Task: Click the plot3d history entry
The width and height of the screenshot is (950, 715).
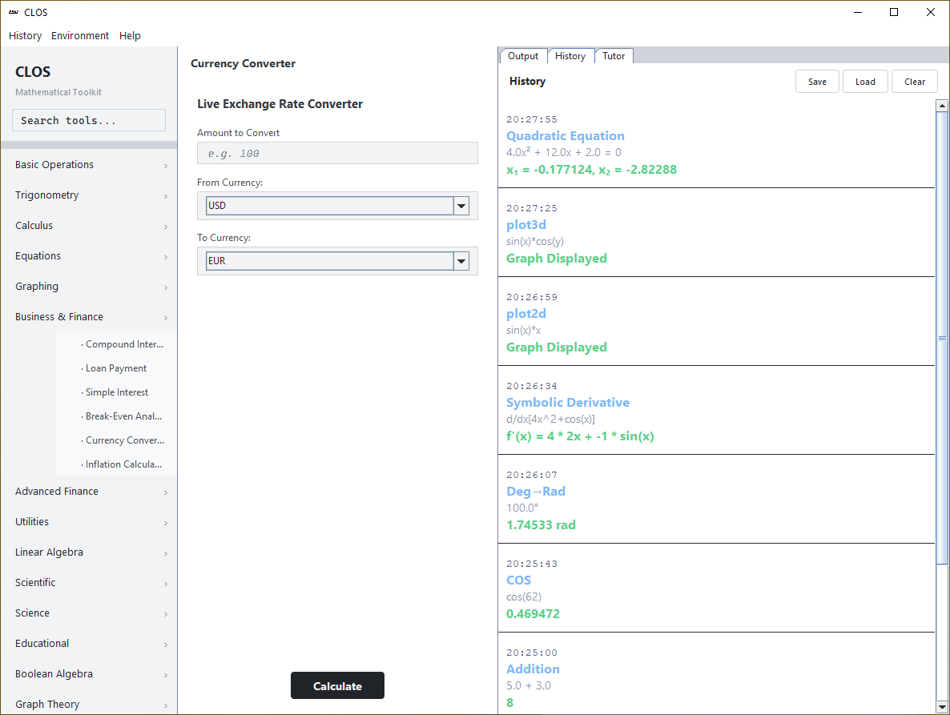Action: point(717,232)
